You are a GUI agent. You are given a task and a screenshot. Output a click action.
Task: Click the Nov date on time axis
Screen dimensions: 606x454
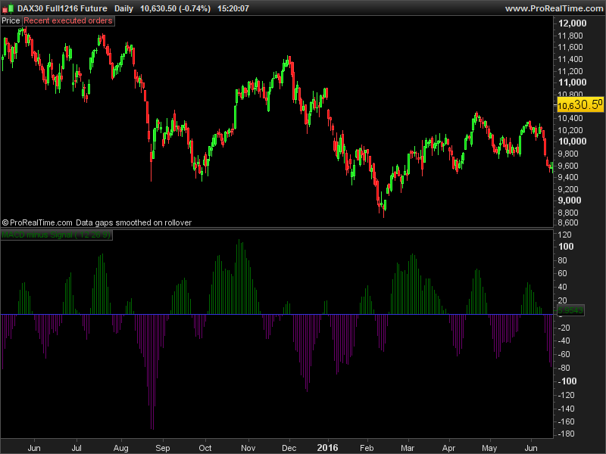(248, 448)
